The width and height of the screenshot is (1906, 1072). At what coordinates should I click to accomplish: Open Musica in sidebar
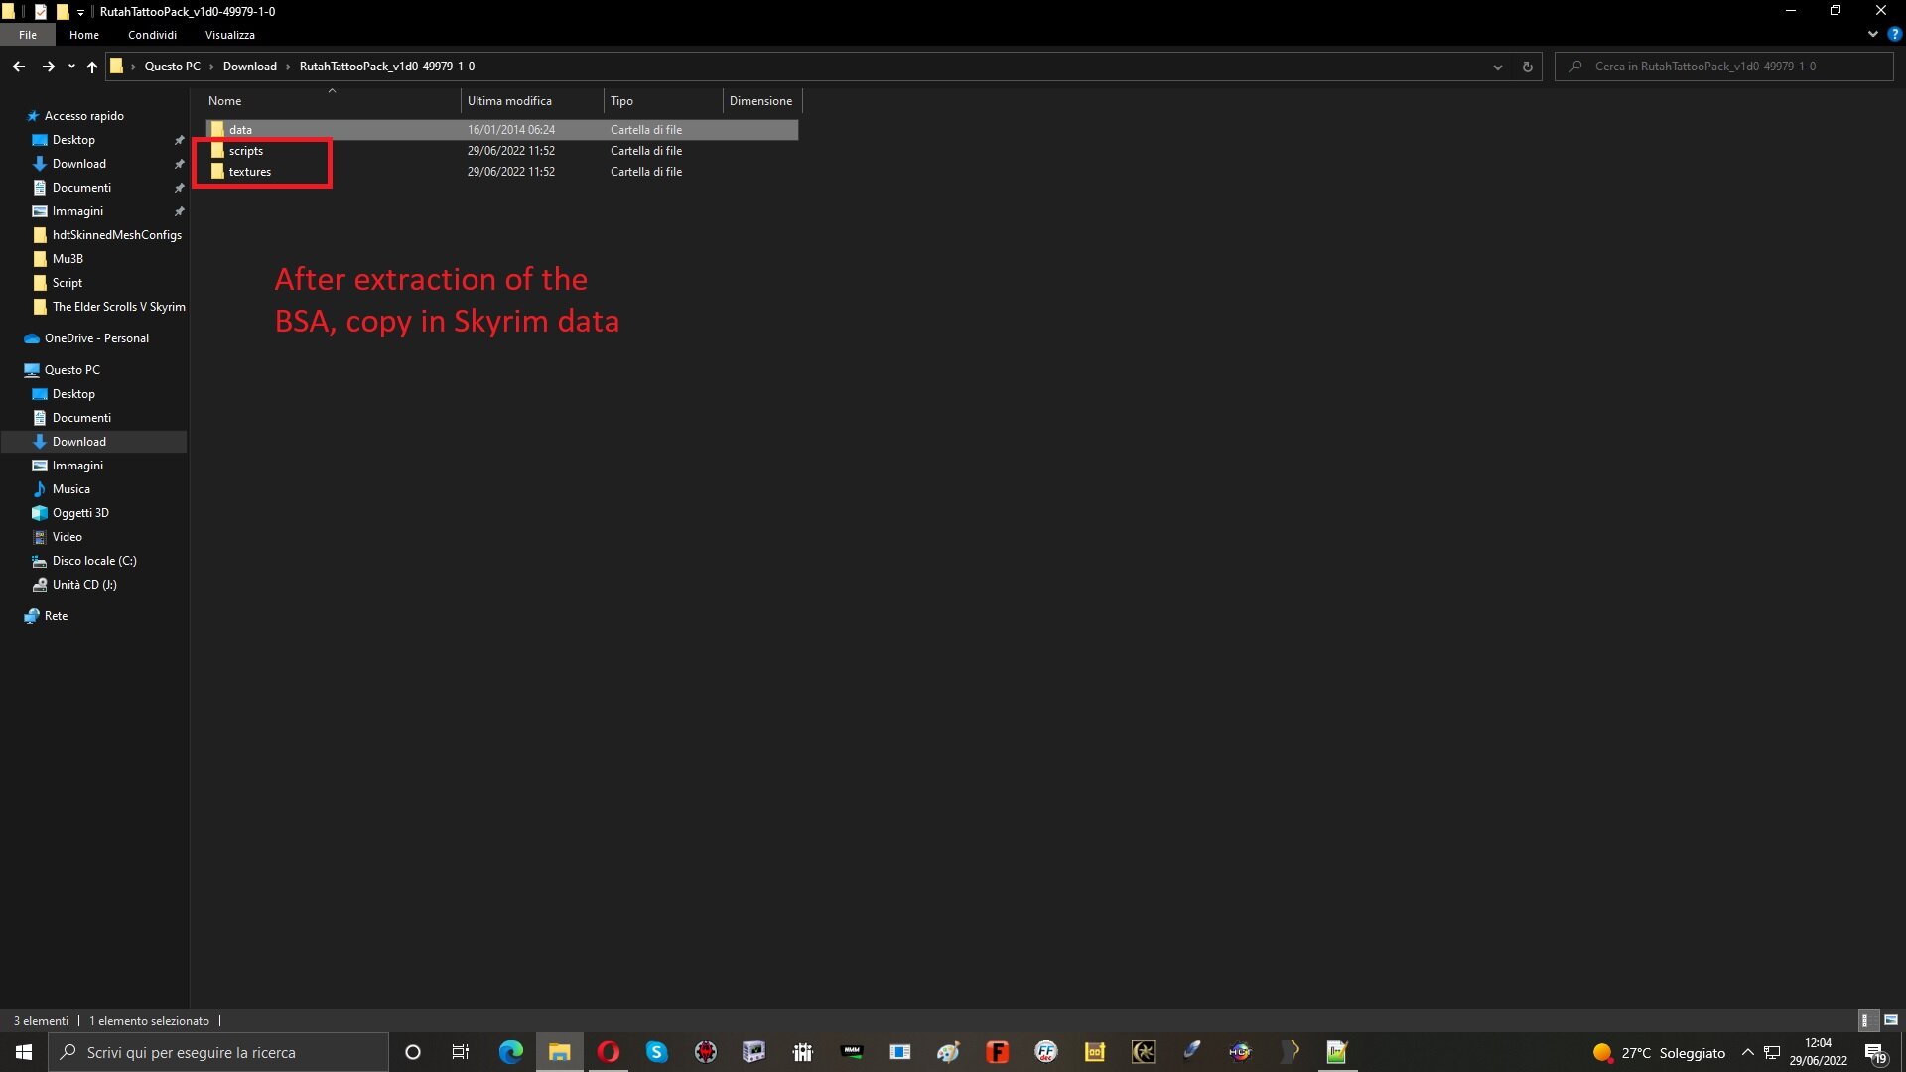click(70, 489)
